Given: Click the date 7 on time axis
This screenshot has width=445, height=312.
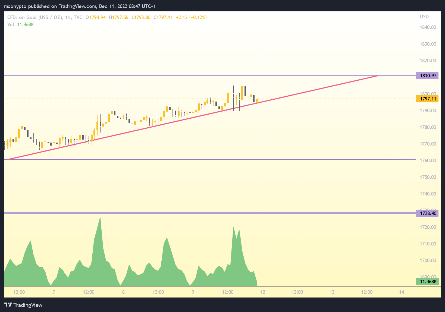Looking at the screenshot, I should 54,292.
